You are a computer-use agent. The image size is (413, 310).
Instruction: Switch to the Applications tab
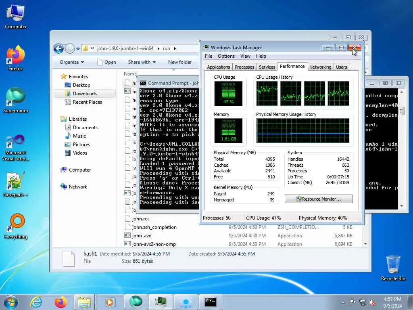[x=218, y=67]
